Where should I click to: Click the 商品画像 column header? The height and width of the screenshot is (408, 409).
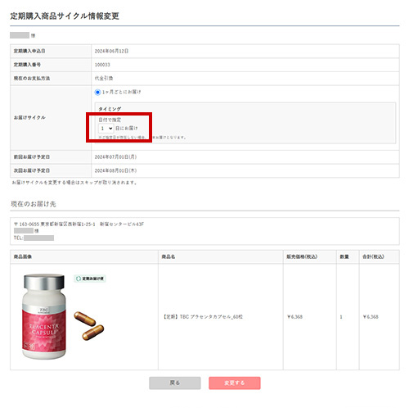(23, 256)
